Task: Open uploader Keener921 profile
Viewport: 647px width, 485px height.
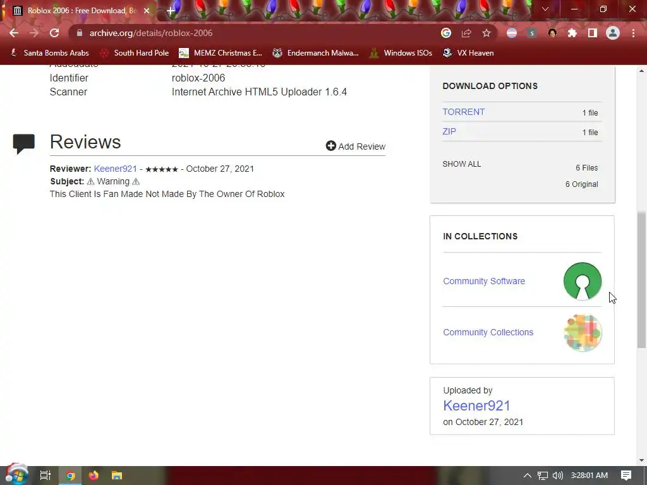Action: pos(476,405)
